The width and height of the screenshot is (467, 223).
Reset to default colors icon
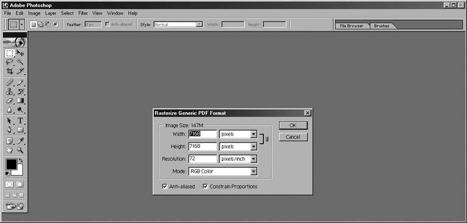point(7,174)
